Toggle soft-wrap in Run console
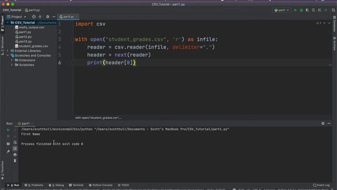The width and height of the screenshot is (337, 190). 15,142
